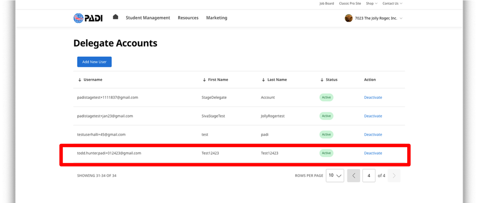Go to home via house icon
This screenshot has height=203, width=479.
(x=115, y=17)
